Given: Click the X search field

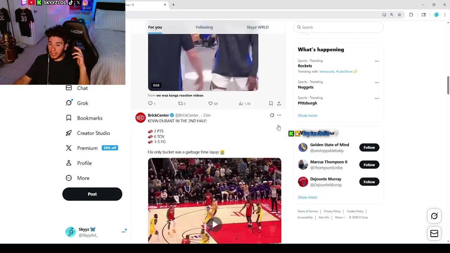Looking at the screenshot, I should 339,27.
